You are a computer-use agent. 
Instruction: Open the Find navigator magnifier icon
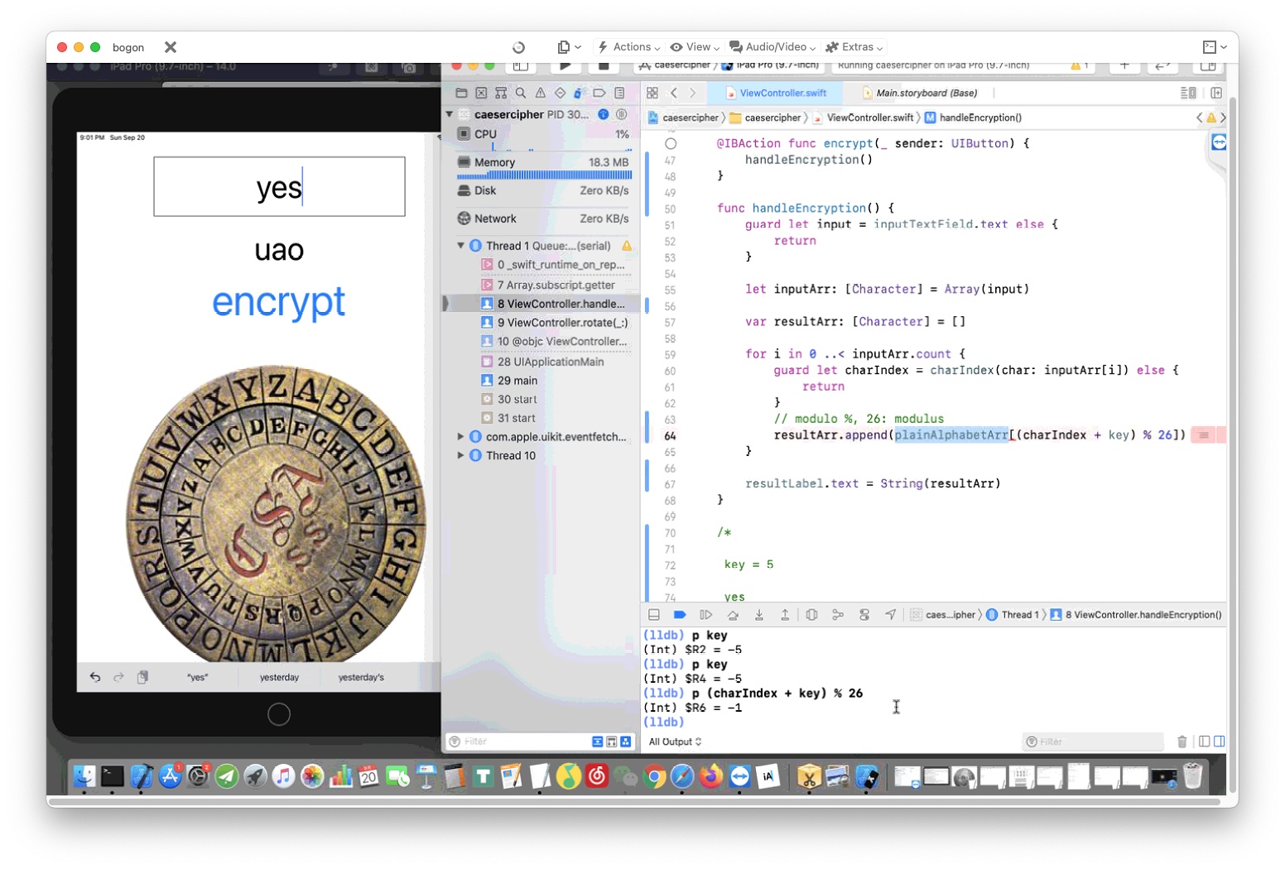(521, 94)
